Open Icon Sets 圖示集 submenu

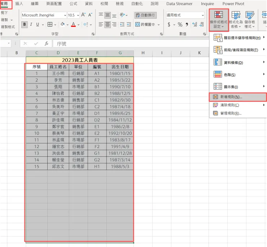tap(238, 87)
